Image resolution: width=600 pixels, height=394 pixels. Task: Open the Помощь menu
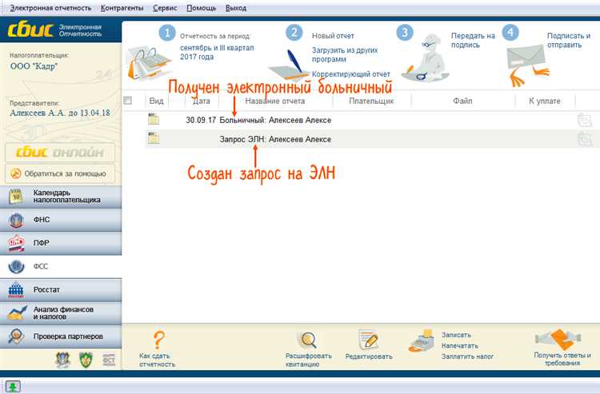[202, 8]
